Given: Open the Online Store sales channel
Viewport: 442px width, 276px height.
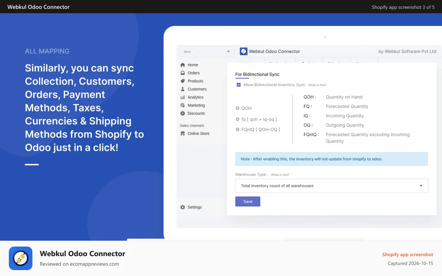Looking at the screenshot, I should point(198,134).
